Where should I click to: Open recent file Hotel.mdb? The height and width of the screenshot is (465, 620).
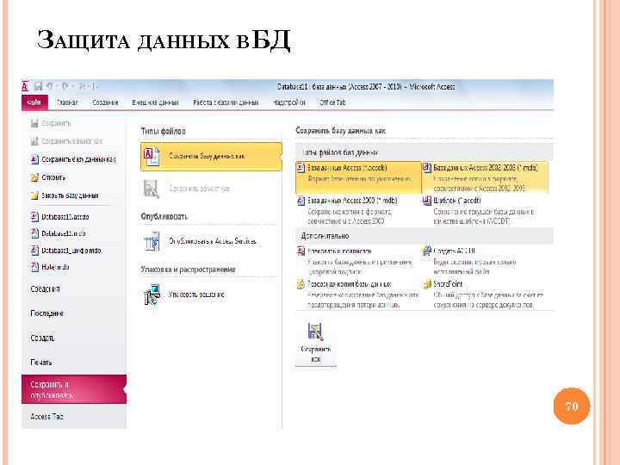coord(50,267)
